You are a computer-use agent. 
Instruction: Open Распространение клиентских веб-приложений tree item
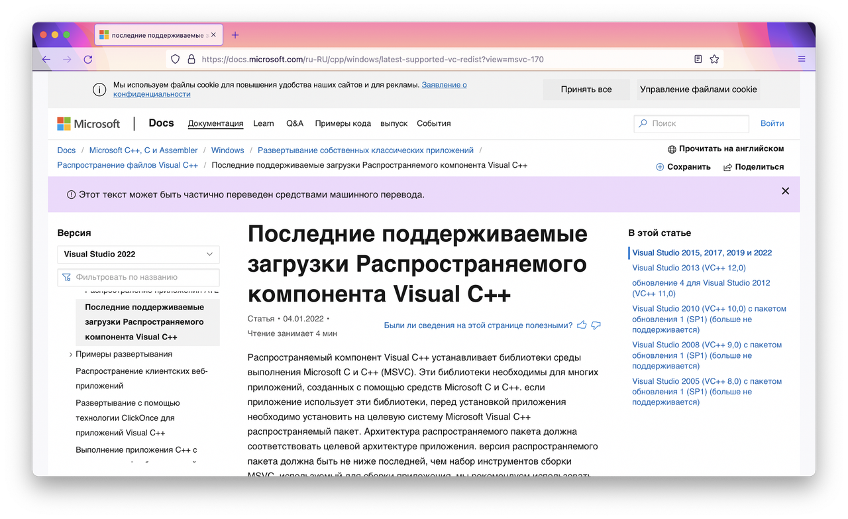pyautogui.click(x=142, y=378)
